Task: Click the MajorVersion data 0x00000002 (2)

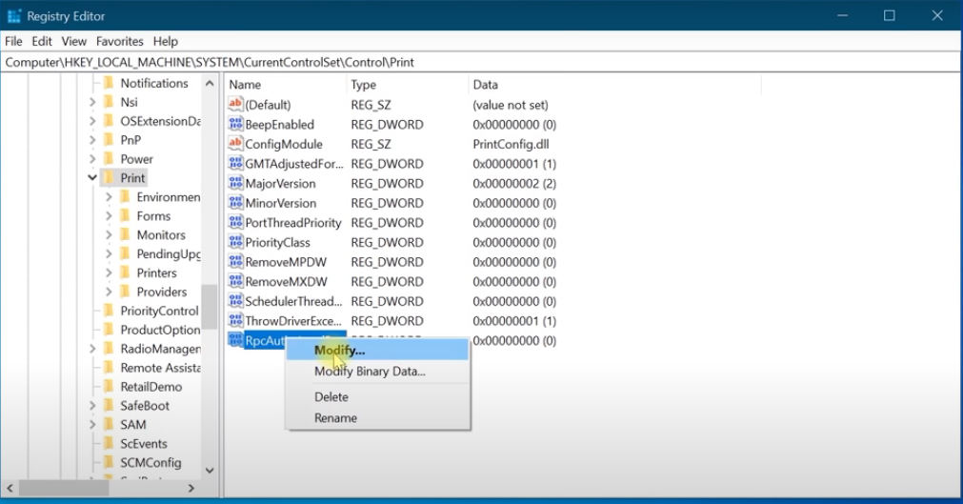Action: [514, 183]
